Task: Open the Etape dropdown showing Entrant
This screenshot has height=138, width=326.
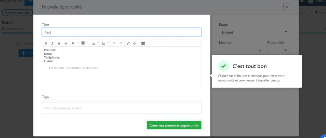Action: [254, 32]
